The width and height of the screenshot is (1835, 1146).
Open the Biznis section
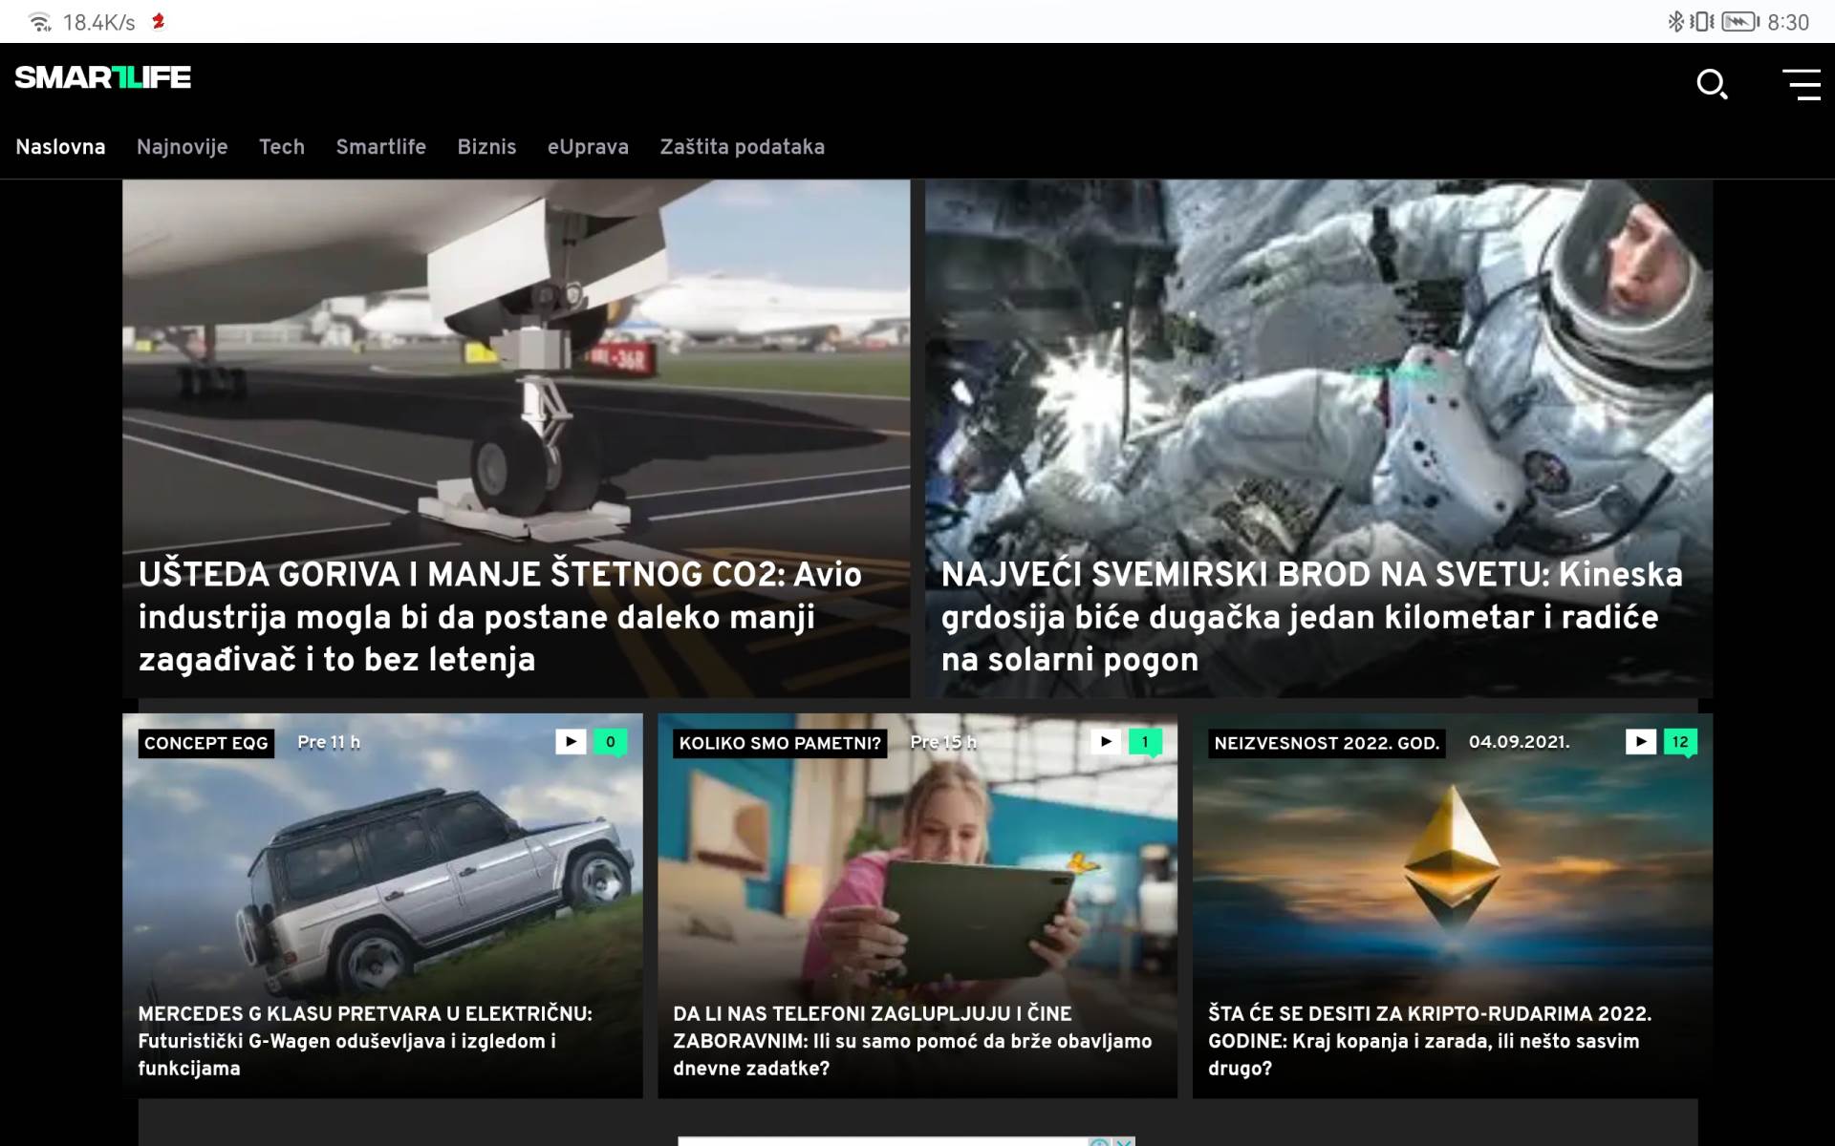(x=487, y=147)
